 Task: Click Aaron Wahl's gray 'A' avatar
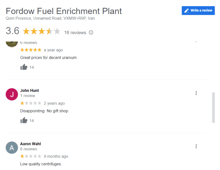12,148
